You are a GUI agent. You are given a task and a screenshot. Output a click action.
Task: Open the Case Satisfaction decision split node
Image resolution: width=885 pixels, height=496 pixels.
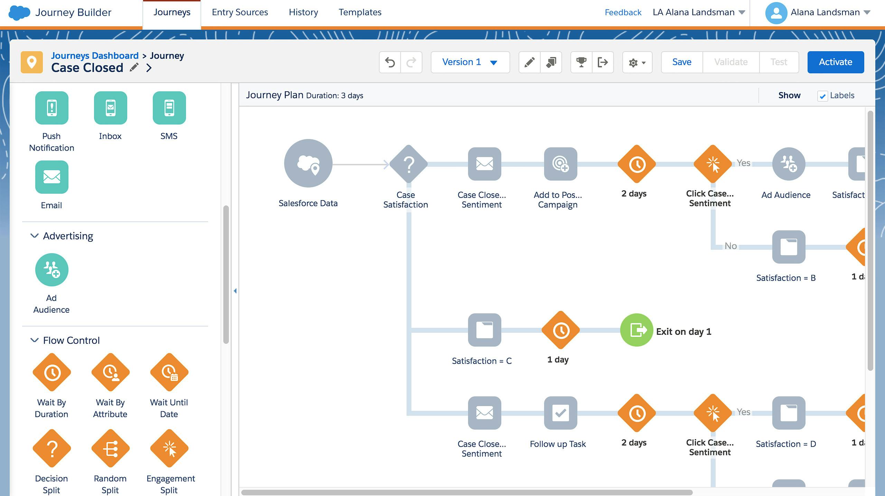point(409,164)
